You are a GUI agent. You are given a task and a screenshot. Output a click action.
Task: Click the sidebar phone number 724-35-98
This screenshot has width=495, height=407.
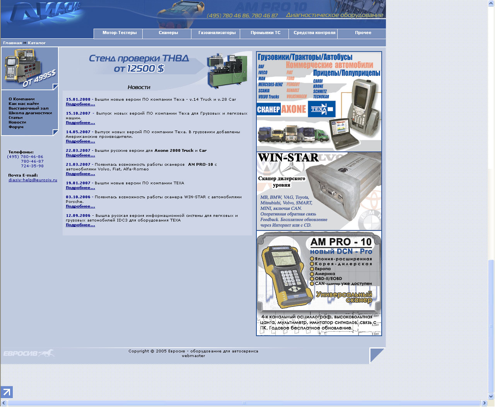pos(32,166)
